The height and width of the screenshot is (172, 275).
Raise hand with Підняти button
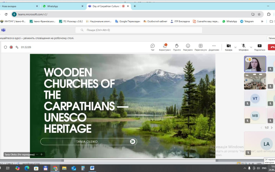pos(177,47)
